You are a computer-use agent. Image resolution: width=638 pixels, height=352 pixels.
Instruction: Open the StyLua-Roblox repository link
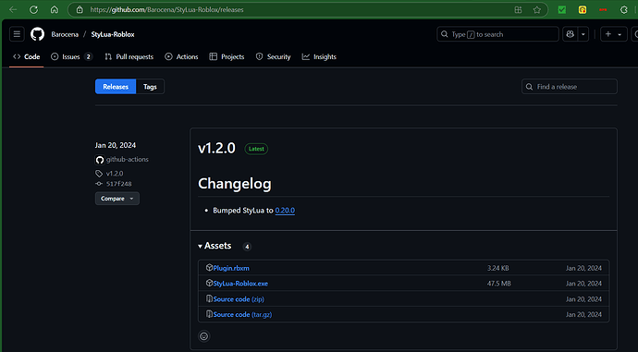113,34
